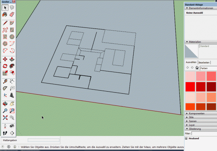Click the Standard-Ablage panel title
Screen dimensions: 217x151
[194, 4]
